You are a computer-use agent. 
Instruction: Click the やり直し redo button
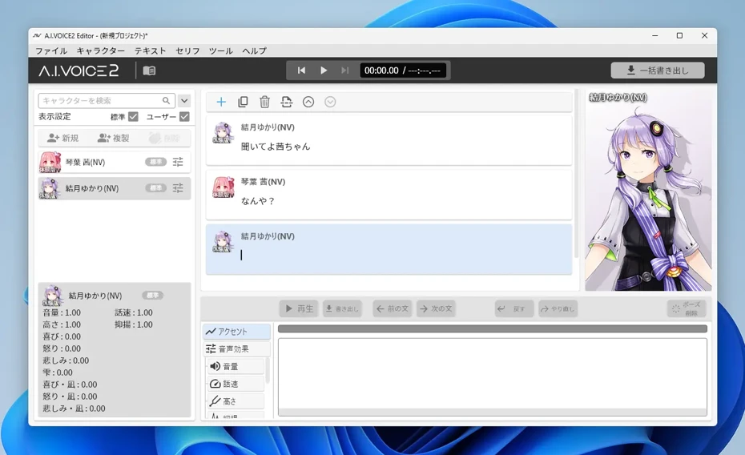pos(558,308)
